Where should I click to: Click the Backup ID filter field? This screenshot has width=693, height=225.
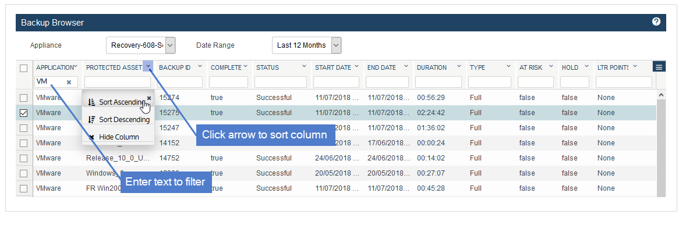180,82
